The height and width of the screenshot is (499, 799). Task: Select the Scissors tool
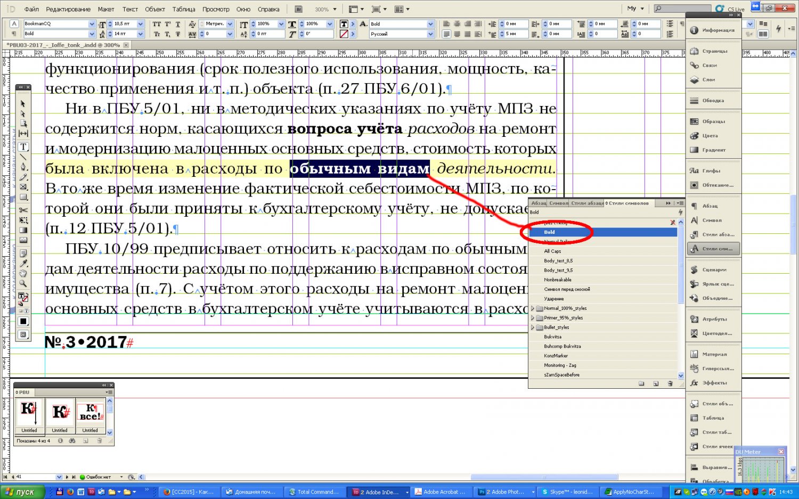coord(23,210)
